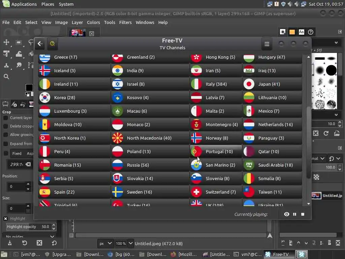345x259 pixels.
Task: Click the Size value input field
Action: [17, 208]
